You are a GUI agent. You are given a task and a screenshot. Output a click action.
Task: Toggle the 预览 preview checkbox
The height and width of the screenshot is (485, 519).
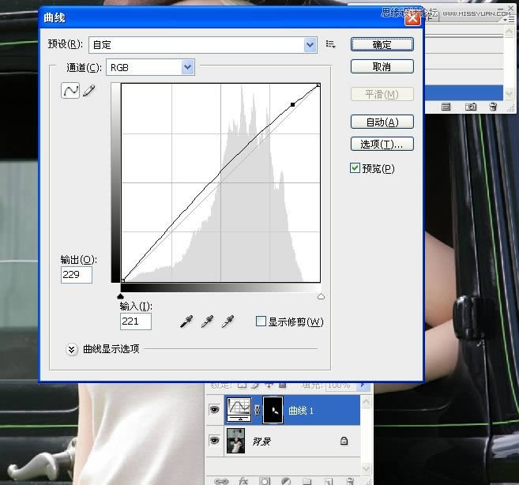(x=355, y=168)
